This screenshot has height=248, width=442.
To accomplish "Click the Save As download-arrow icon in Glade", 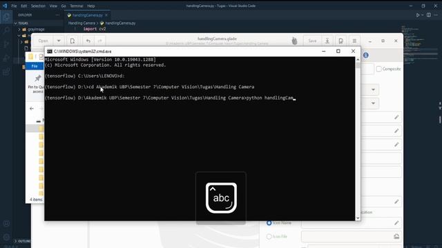I will pos(327,41).
